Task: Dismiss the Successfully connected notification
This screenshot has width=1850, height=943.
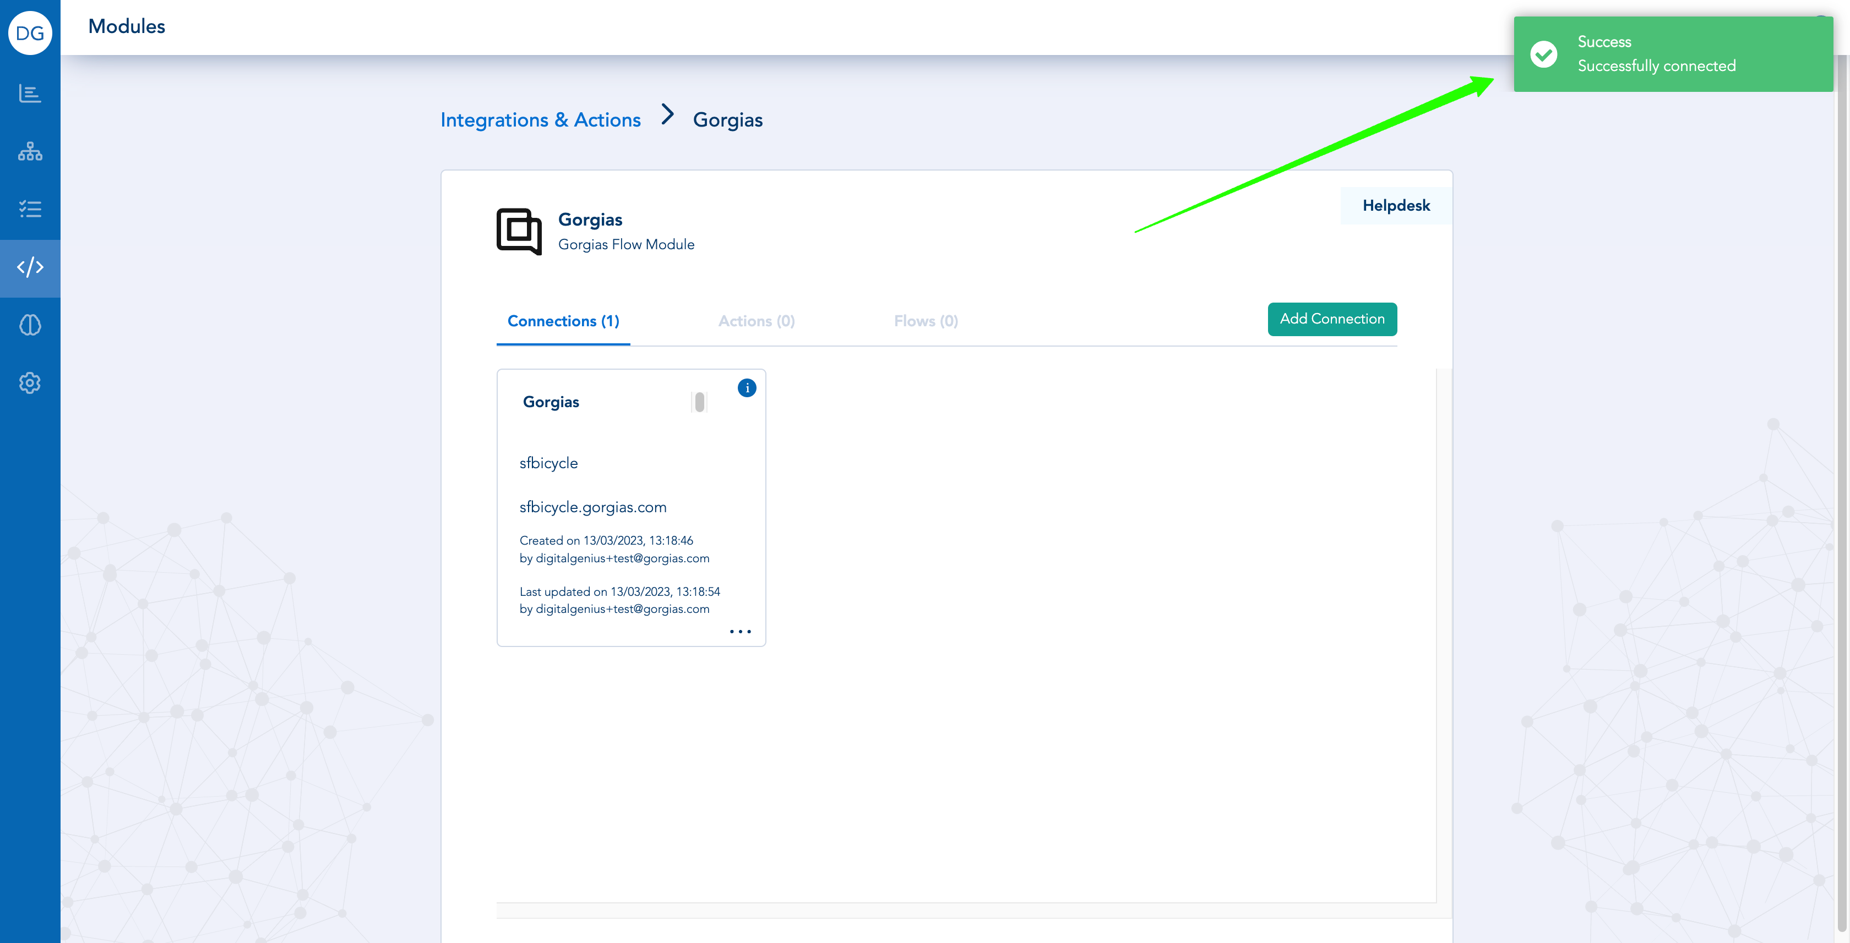Action: [1673, 54]
